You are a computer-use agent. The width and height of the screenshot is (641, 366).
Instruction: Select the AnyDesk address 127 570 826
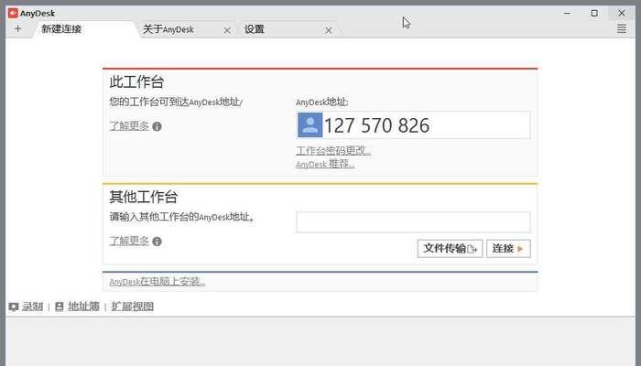(x=376, y=125)
